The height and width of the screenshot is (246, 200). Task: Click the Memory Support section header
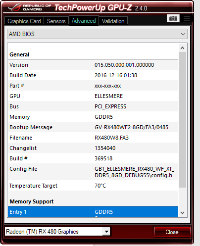point(32,201)
